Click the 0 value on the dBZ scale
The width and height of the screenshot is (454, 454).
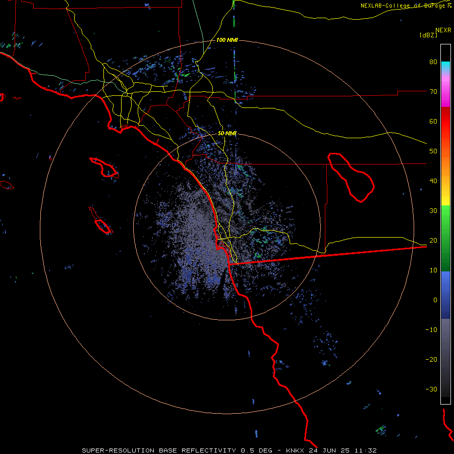(435, 300)
